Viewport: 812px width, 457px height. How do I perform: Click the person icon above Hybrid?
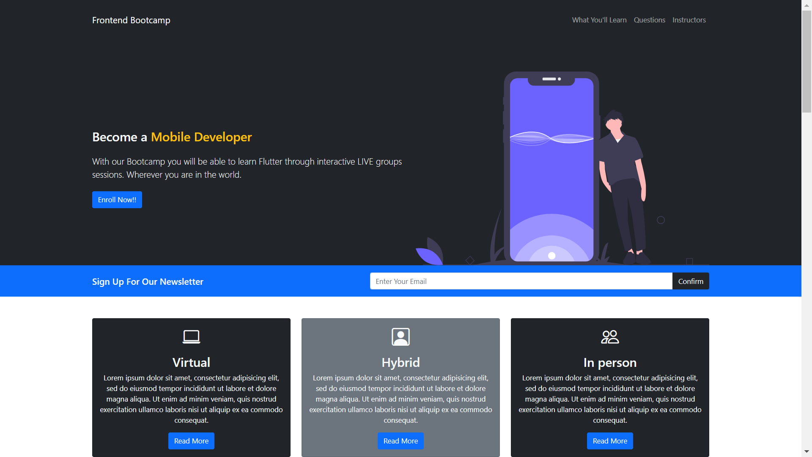tap(401, 337)
